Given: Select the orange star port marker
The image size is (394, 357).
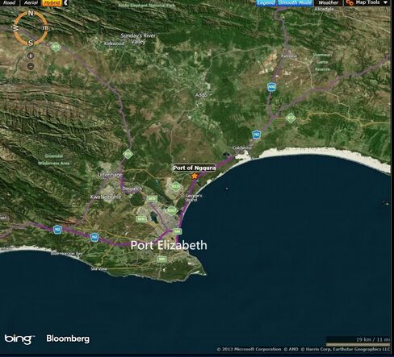Looking at the screenshot, I should point(194,176).
